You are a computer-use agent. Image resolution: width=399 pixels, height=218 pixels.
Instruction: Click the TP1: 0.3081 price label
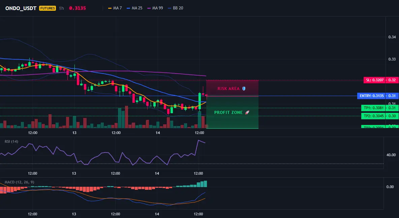(x=373, y=108)
